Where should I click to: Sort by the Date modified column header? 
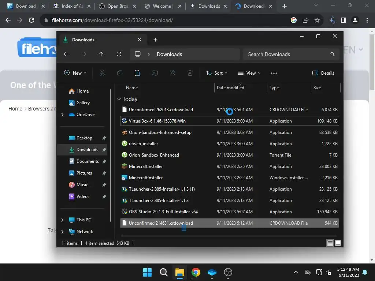230,88
